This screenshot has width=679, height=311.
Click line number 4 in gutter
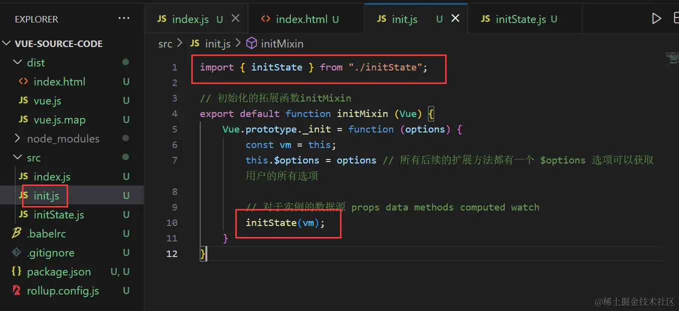[x=175, y=113]
